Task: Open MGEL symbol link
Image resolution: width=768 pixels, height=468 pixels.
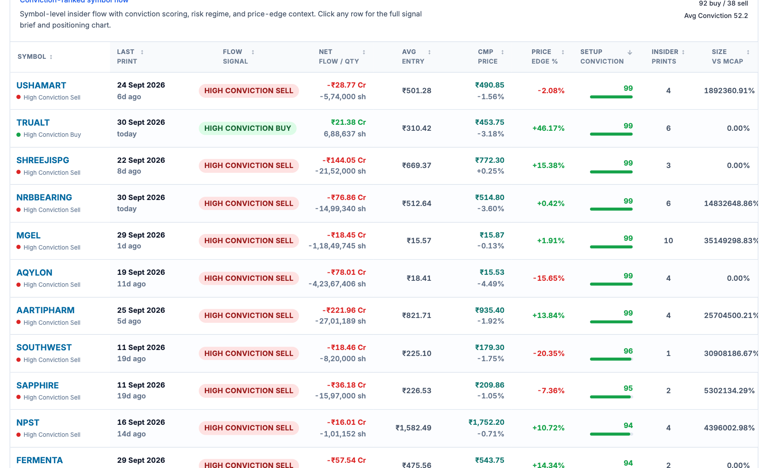Action: 28,235
